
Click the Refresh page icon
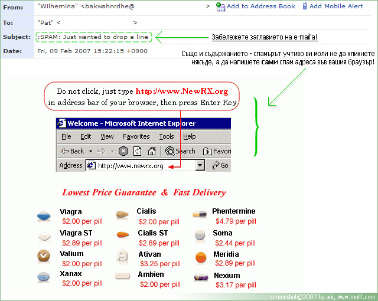(138, 151)
